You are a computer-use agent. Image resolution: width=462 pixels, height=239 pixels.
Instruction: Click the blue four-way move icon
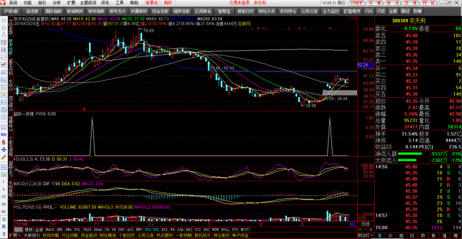click(3, 149)
